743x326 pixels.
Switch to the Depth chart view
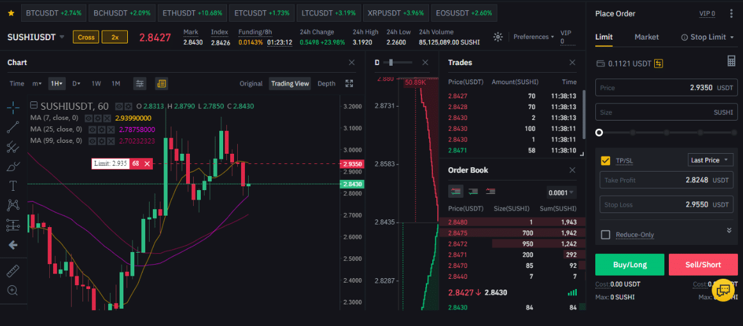327,84
